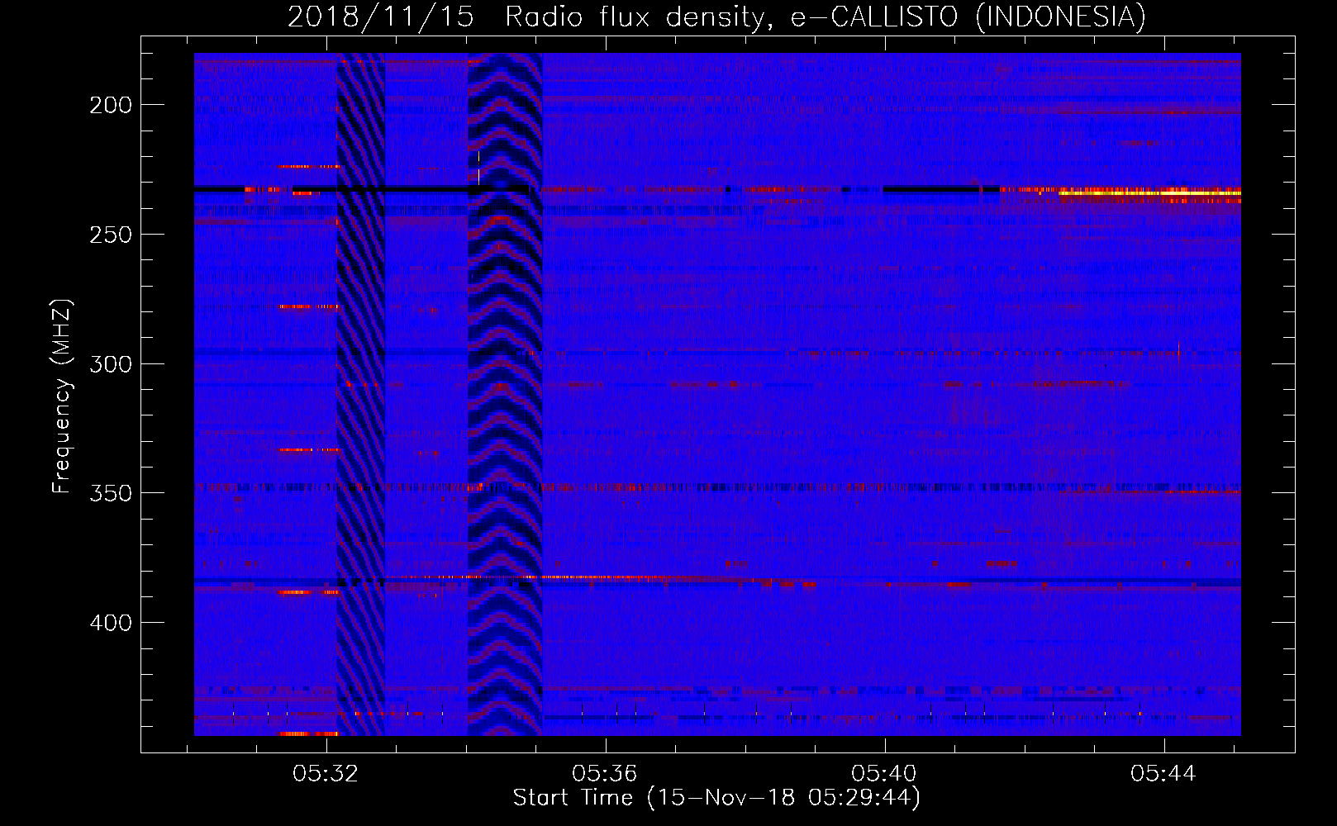Click the 05:40 time tick label

[x=884, y=774]
